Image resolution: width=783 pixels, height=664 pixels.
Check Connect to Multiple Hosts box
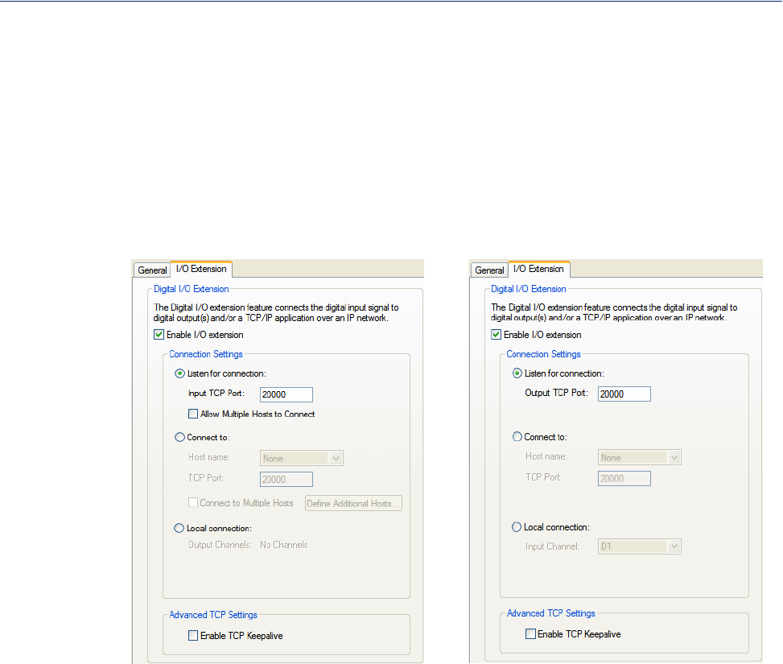tap(193, 502)
